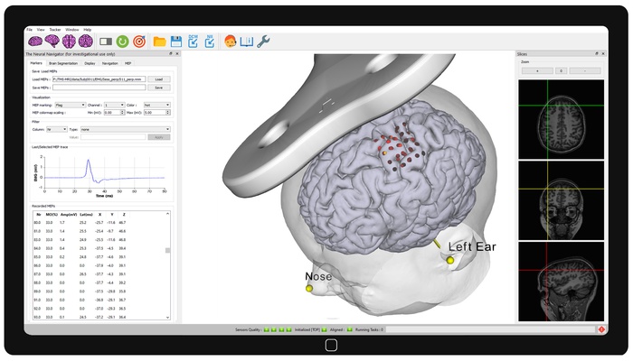633x361 pixels.
Task: Switch to the Brain Segmentation tab
Action: [x=63, y=63]
